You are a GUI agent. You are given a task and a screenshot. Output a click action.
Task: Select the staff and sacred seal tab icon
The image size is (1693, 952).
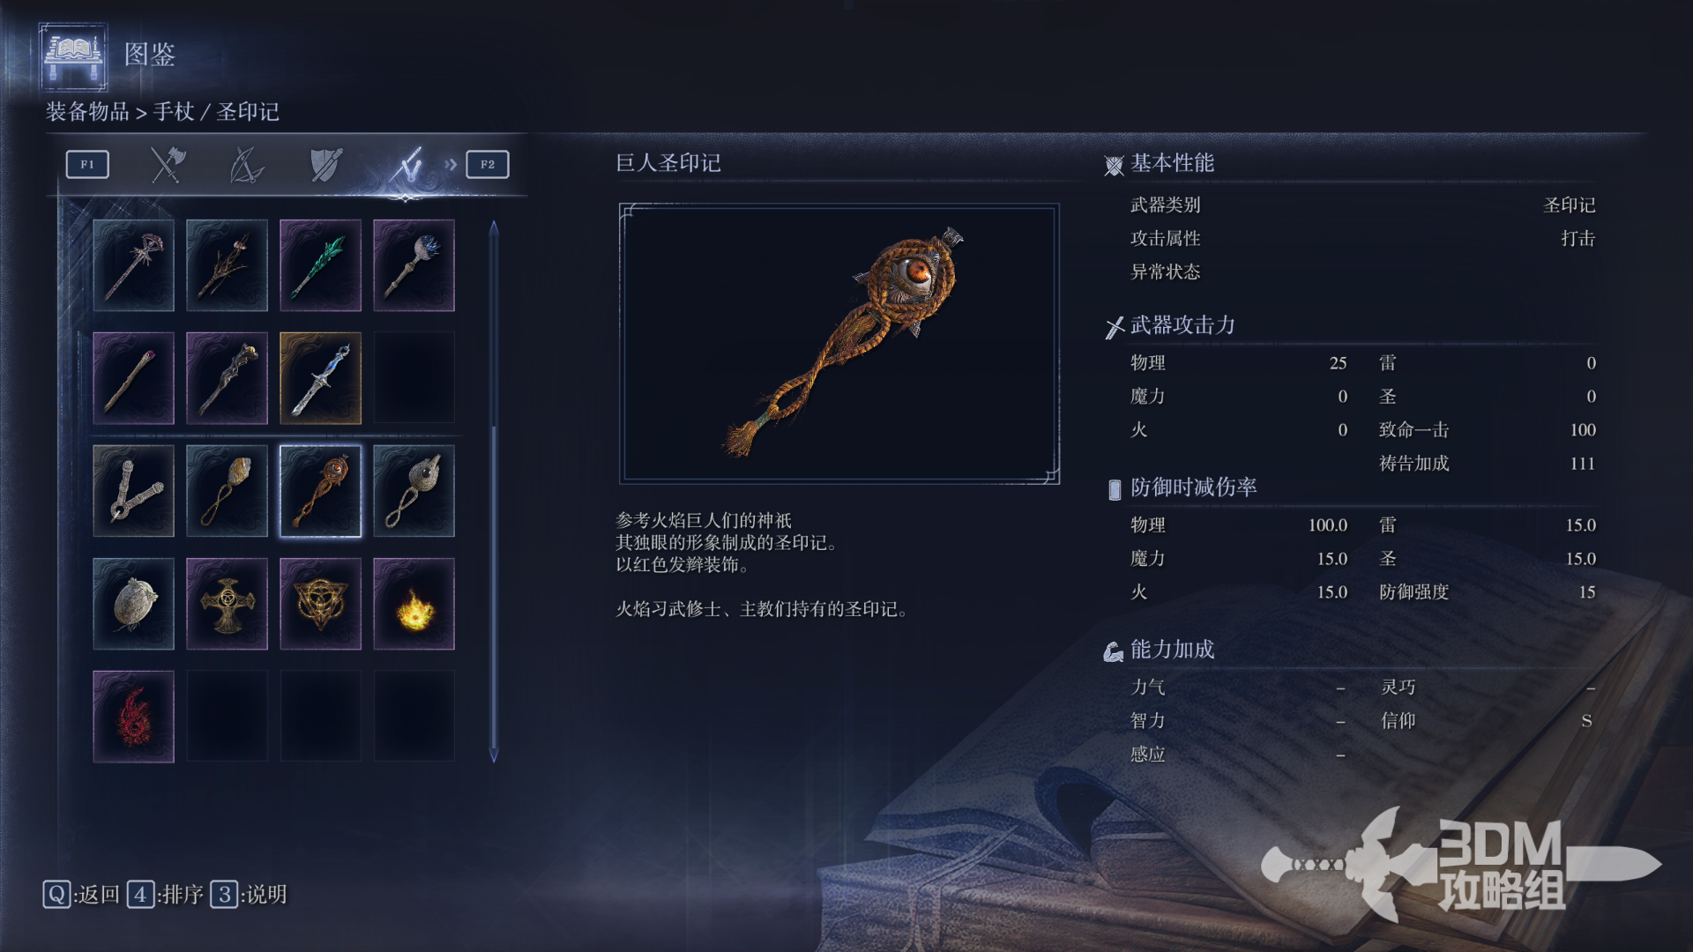408,165
